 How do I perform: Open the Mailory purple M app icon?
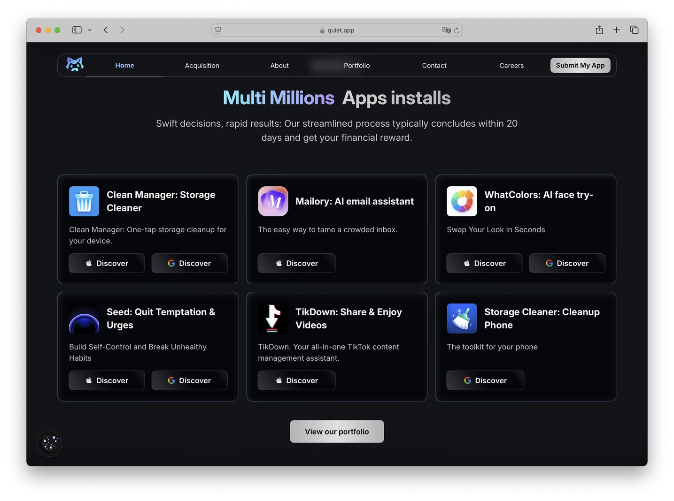pyautogui.click(x=273, y=201)
